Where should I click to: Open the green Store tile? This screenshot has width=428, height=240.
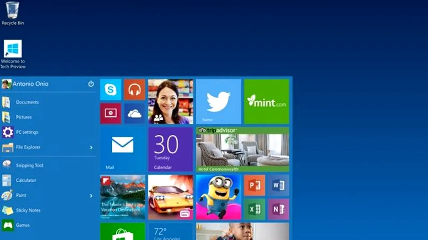123,231
